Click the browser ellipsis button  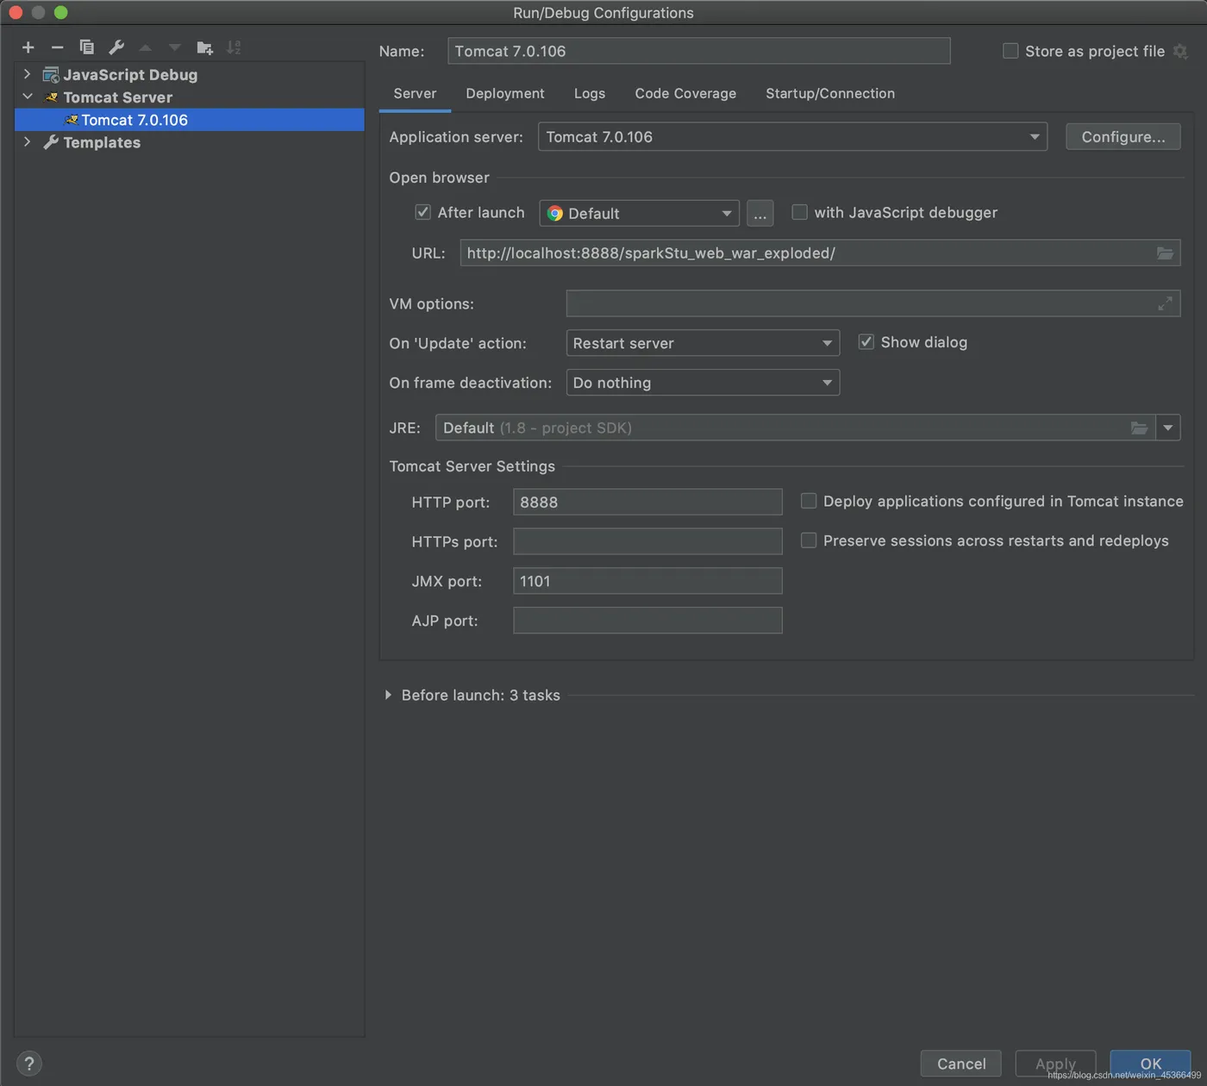(x=760, y=213)
